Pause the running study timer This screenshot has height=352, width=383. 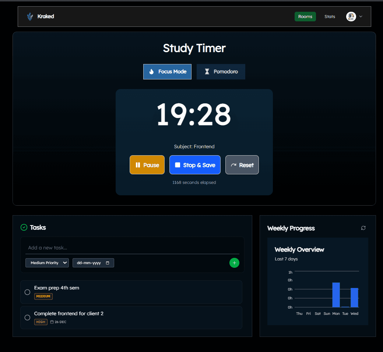tap(147, 165)
